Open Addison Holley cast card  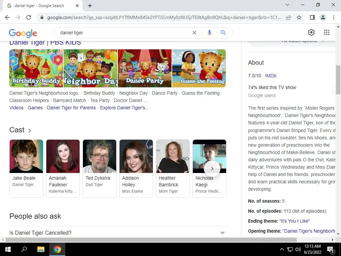136,168
